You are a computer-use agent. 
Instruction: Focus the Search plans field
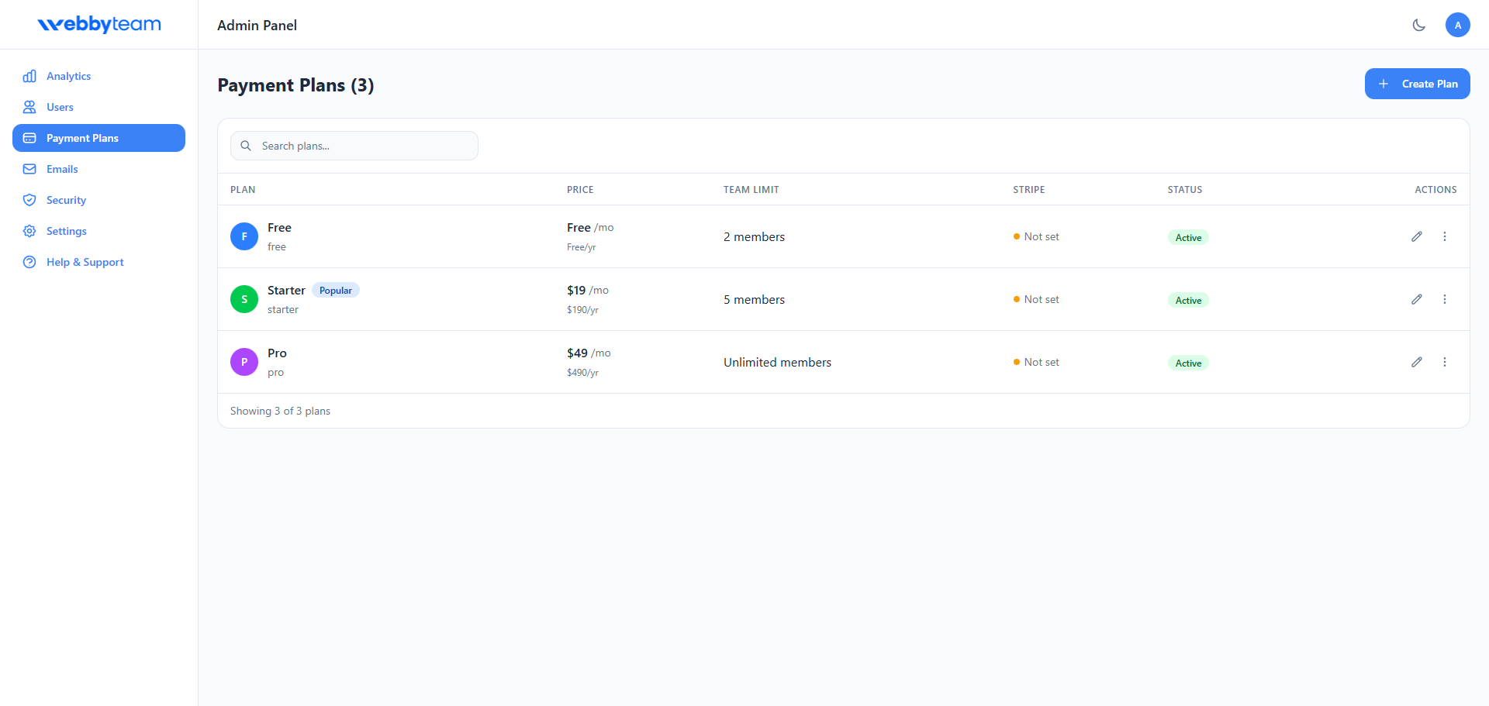click(354, 146)
